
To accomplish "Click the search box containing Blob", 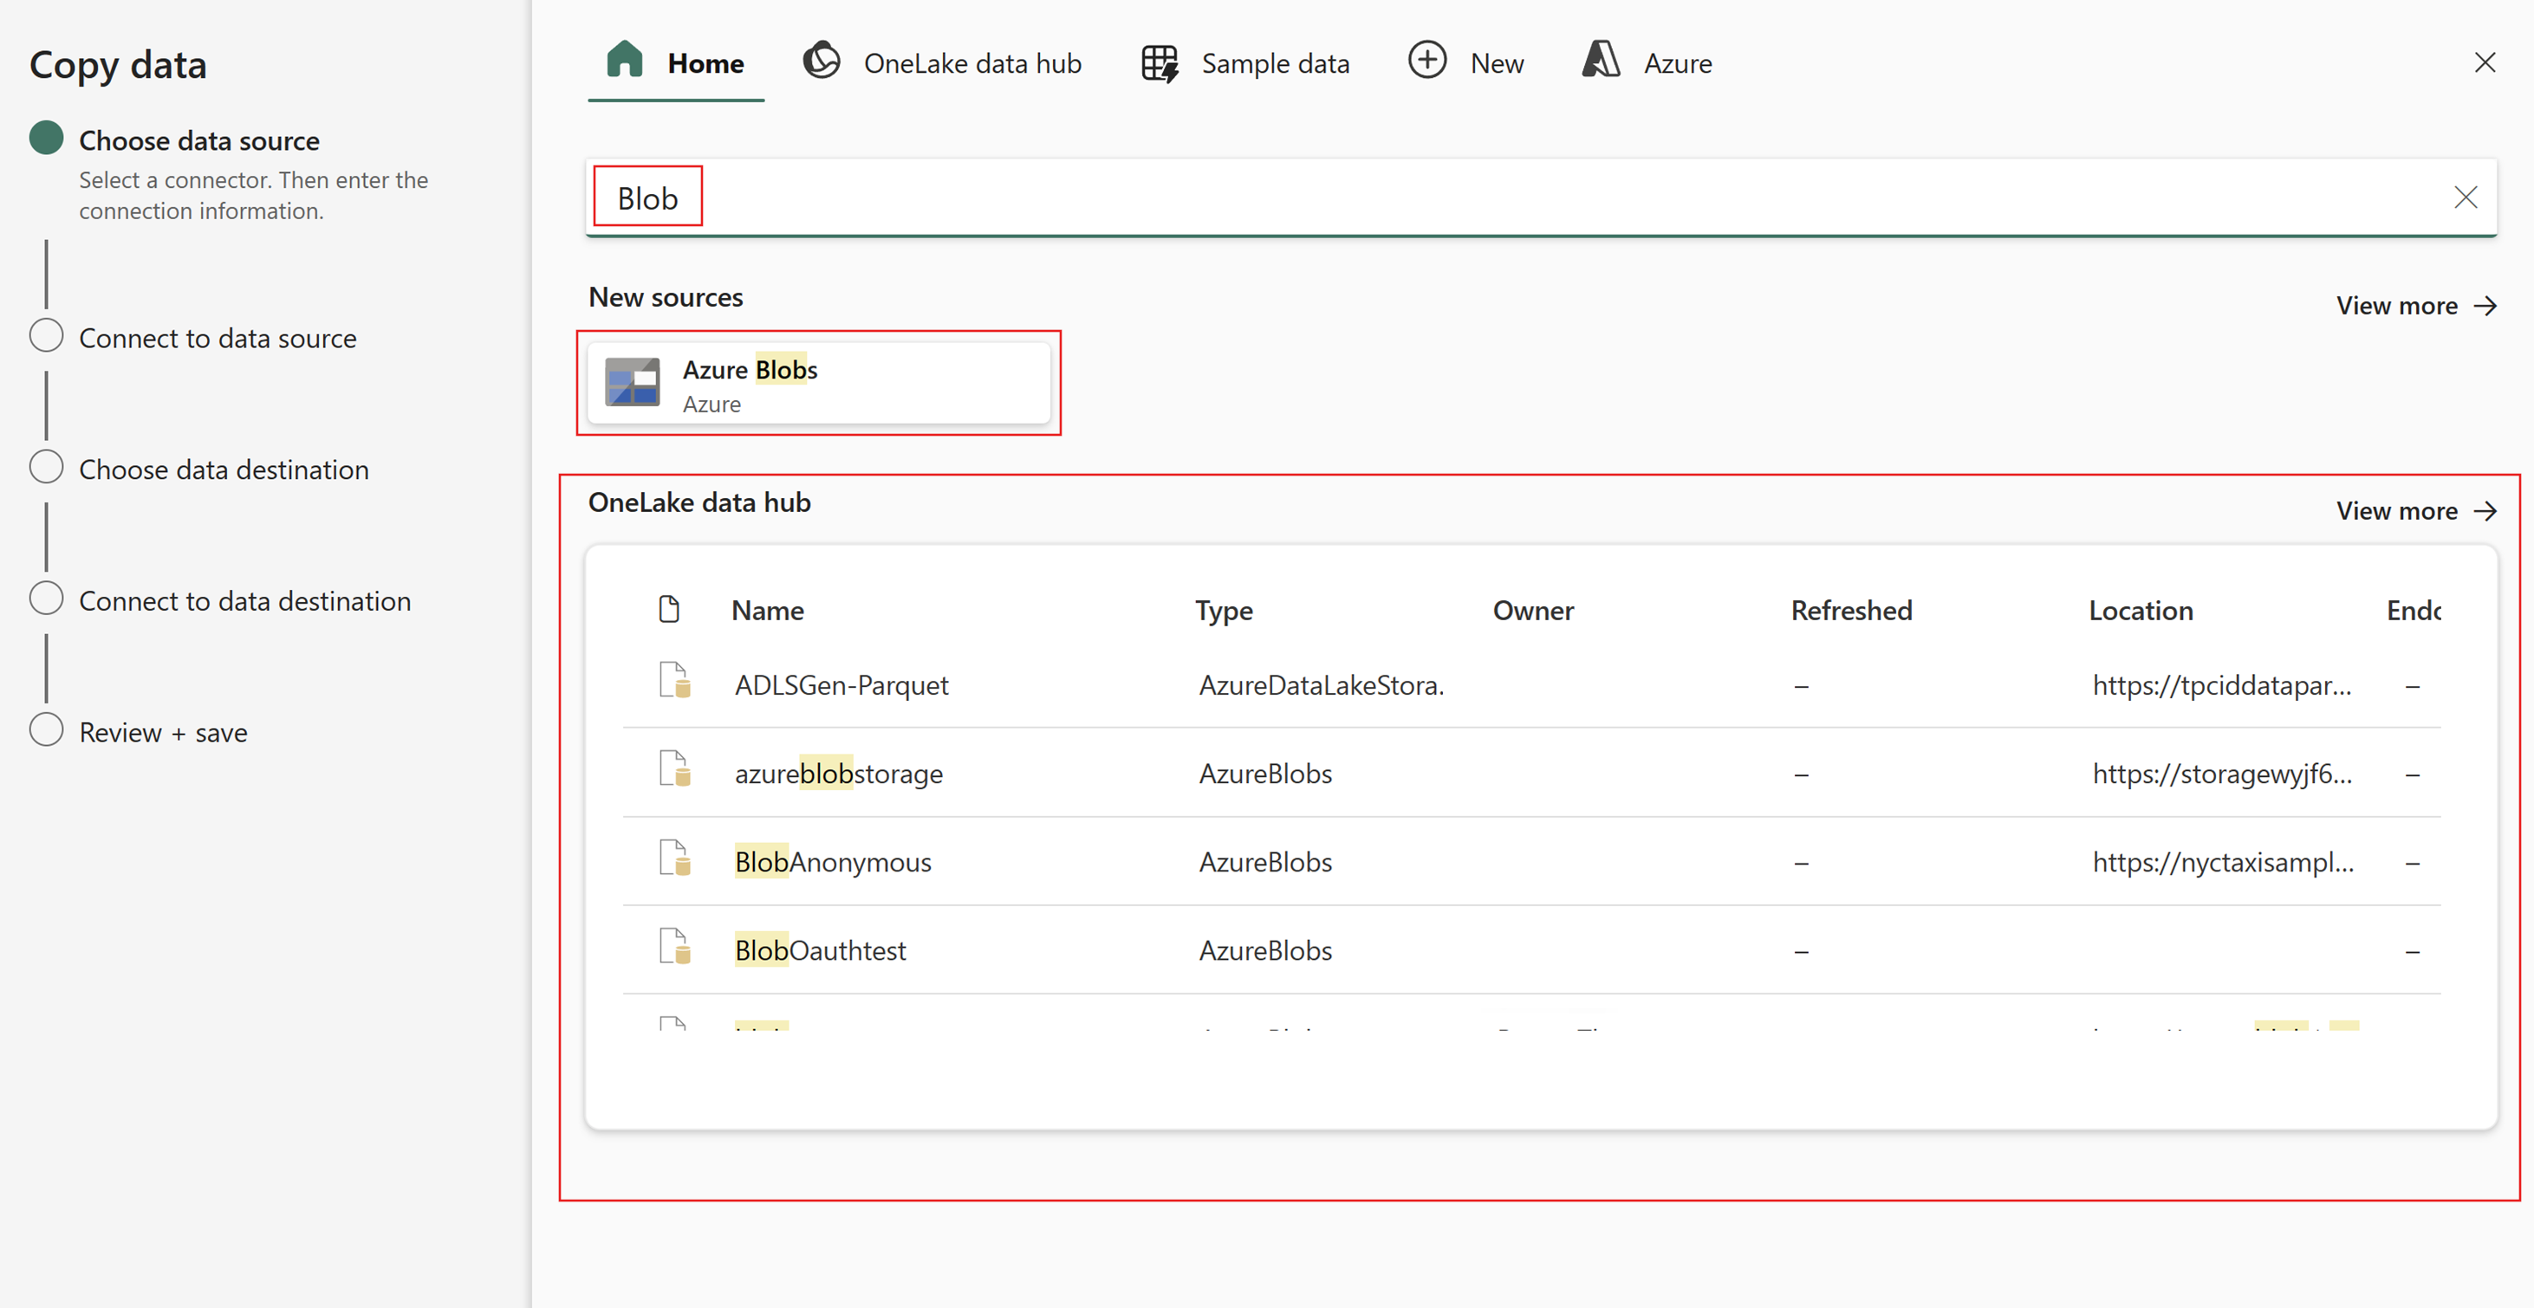I will tap(1541, 197).
